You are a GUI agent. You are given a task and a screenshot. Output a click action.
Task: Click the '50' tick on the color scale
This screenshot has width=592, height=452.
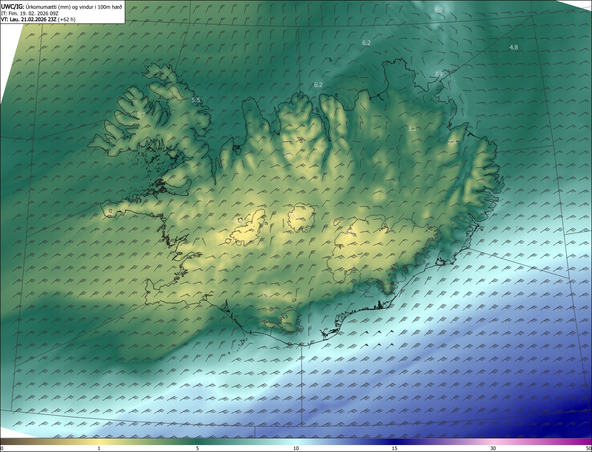(588, 449)
